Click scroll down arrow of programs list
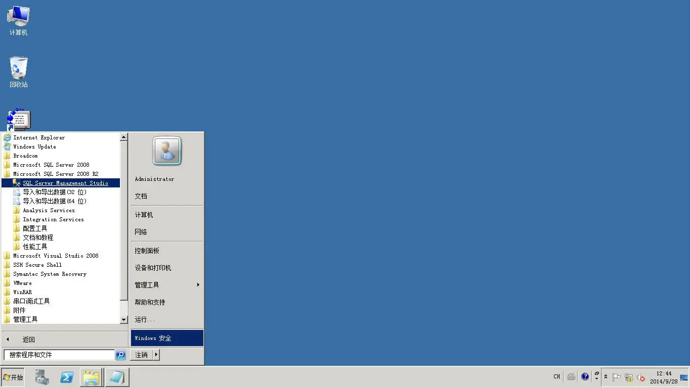 click(x=124, y=320)
